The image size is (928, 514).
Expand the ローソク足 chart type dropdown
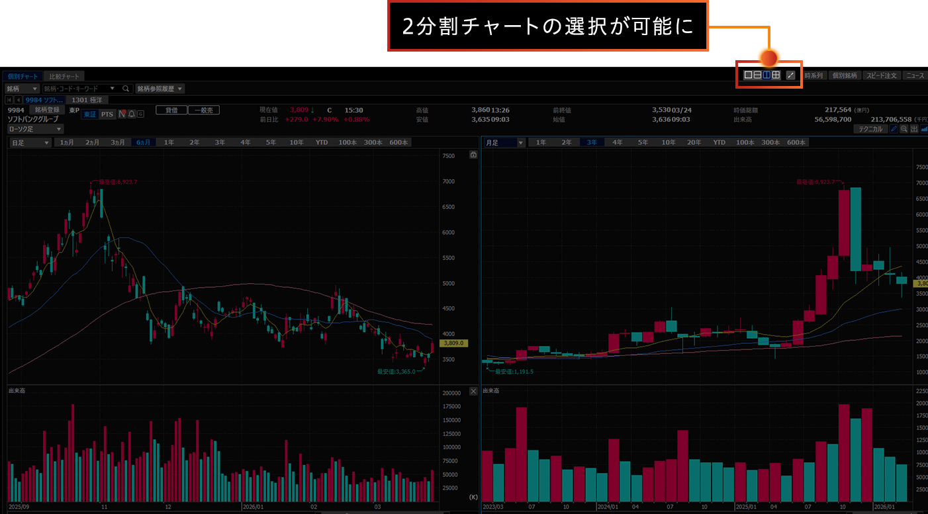pyautogui.click(x=35, y=129)
